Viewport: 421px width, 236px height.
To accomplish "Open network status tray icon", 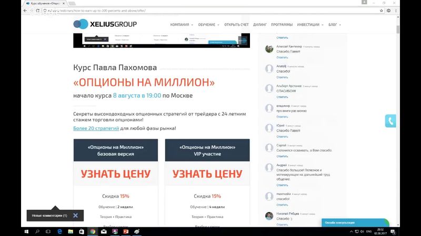I will click(x=357, y=231).
